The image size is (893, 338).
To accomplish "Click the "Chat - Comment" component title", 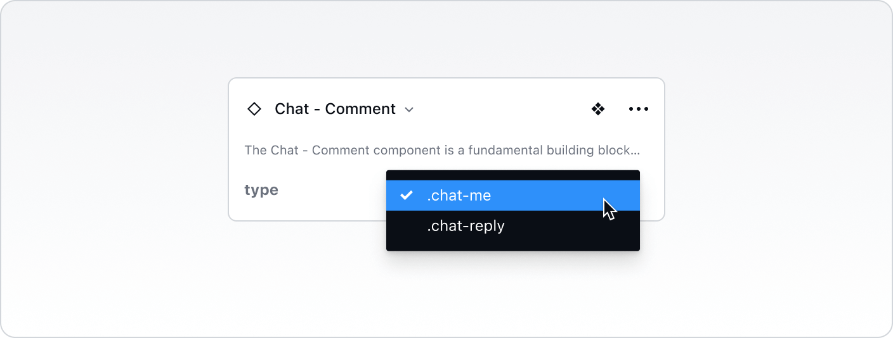I will click(x=335, y=109).
